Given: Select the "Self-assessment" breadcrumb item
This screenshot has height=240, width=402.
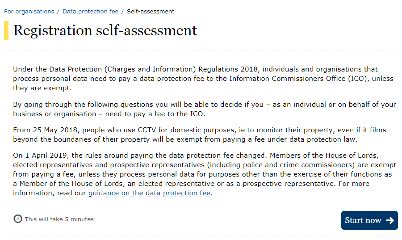Looking at the screenshot, I should [x=151, y=12].
